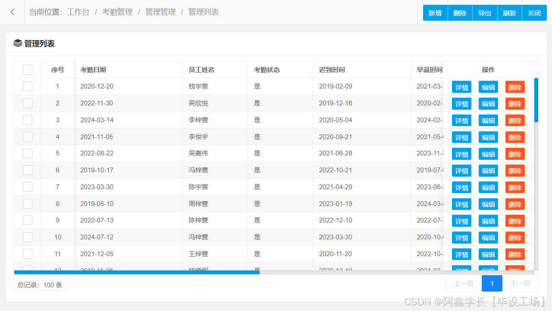The image size is (552, 311).
Task: Check the checkbox for row 1
Action: (28, 86)
